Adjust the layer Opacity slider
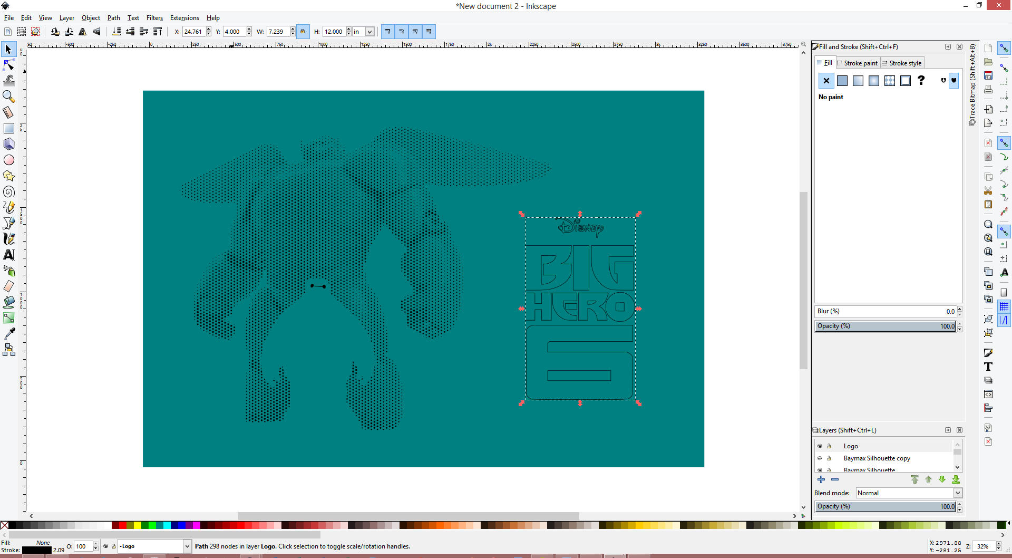The width and height of the screenshot is (1012, 558). (x=885, y=507)
